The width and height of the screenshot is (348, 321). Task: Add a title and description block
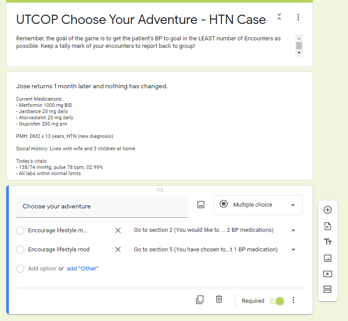tap(328, 242)
